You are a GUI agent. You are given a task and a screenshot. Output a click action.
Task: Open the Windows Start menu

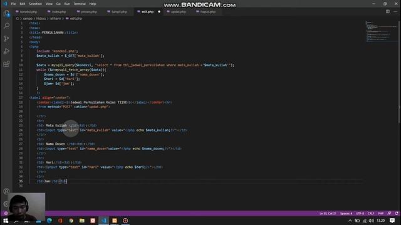(6, 221)
